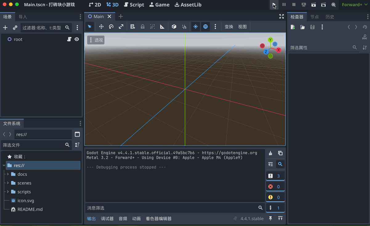Click the remote deploy icon

(x=304, y=5)
